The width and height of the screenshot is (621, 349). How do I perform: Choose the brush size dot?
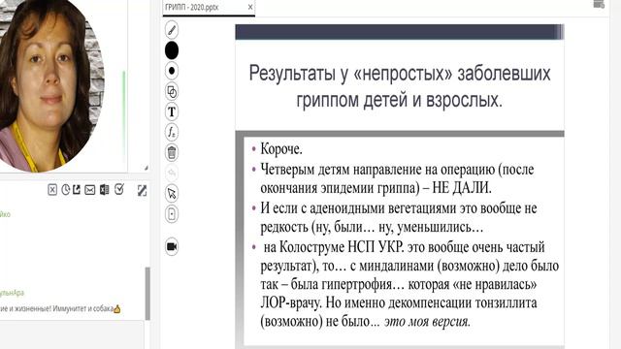(172, 71)
